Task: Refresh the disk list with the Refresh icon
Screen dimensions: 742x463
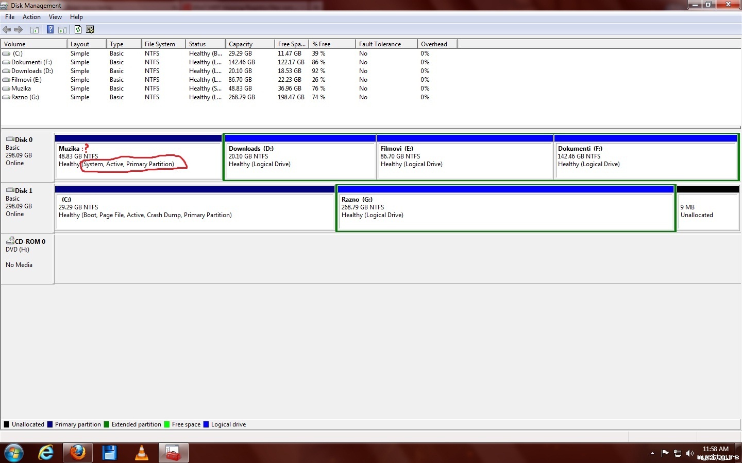Action: [78, 30]
